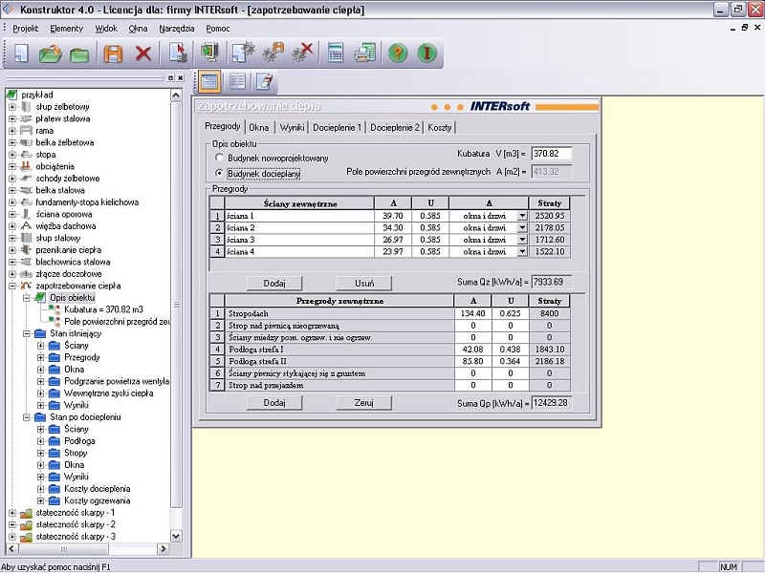Click Dodaj below the Ściany zewnętrzne table
This screenshot has height=573, width=765.
[x=274, y=283]
